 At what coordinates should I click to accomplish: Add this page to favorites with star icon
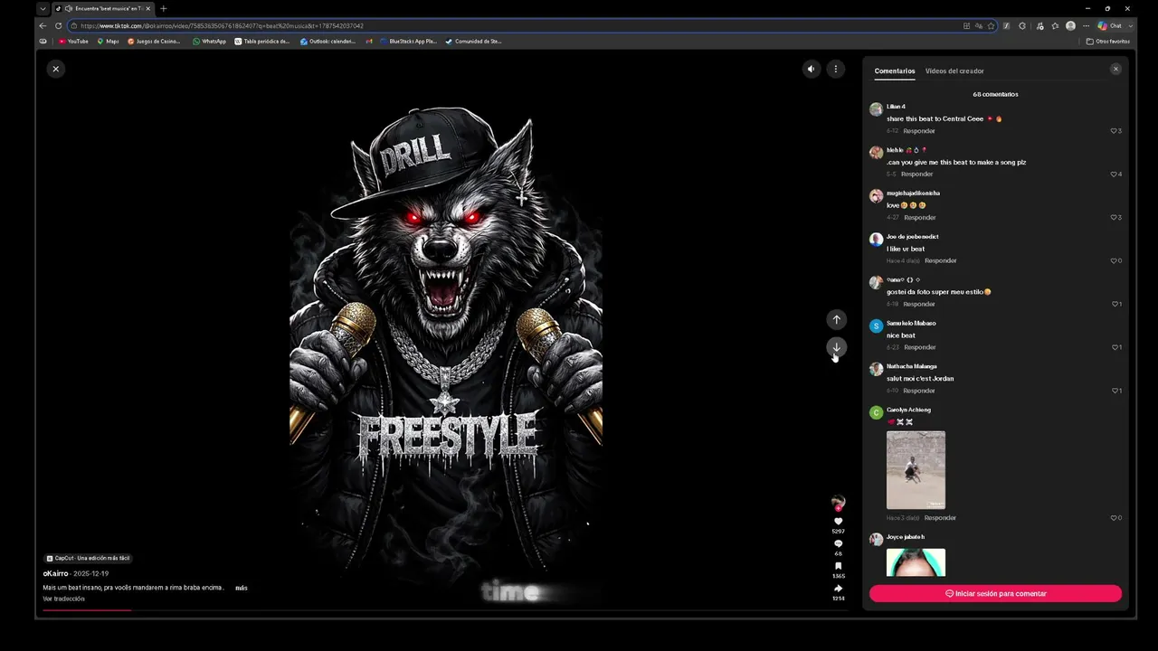pyautogui.click(x=992, y=26)
